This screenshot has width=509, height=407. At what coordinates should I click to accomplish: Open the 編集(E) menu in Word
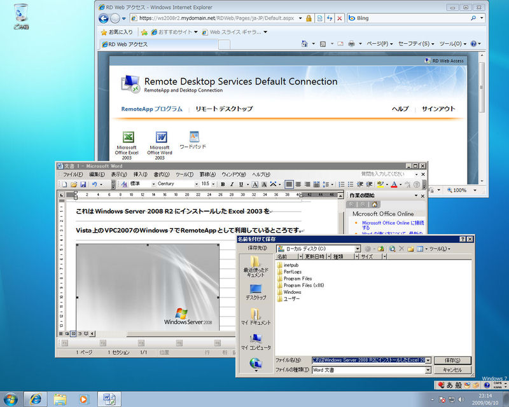[x=97, y=174]
